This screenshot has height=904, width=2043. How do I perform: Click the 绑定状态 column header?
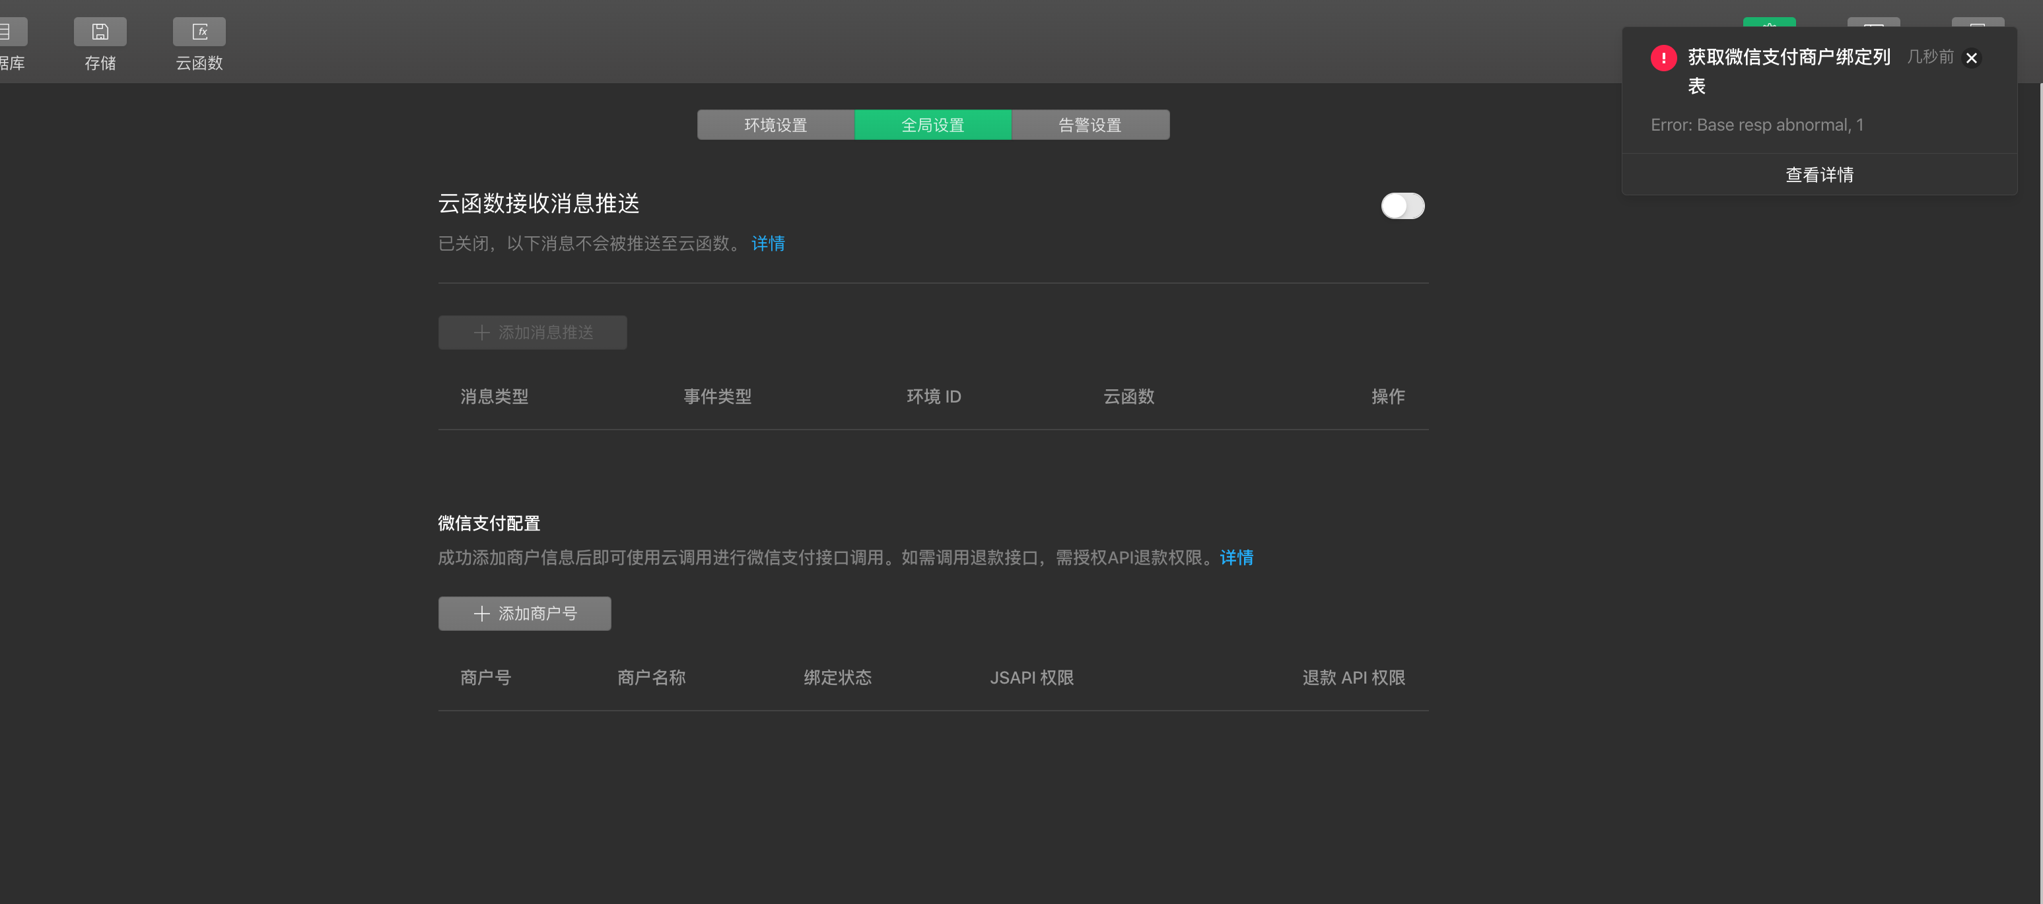coord(837,678)
